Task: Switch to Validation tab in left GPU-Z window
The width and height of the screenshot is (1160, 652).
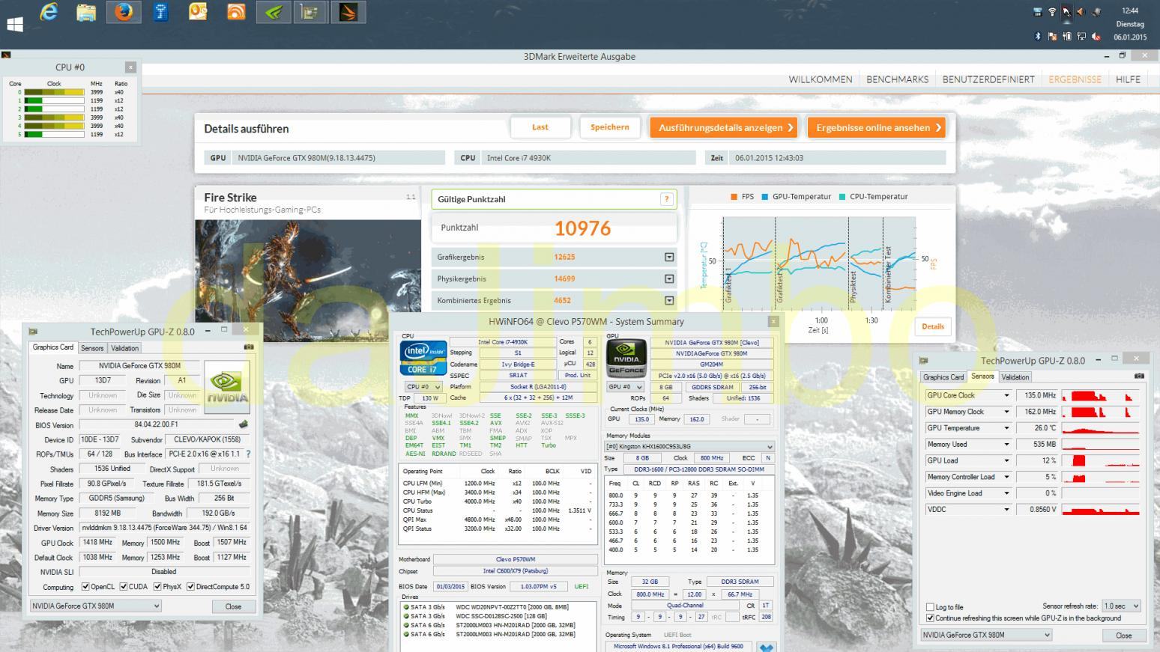Action: (124, 348)
